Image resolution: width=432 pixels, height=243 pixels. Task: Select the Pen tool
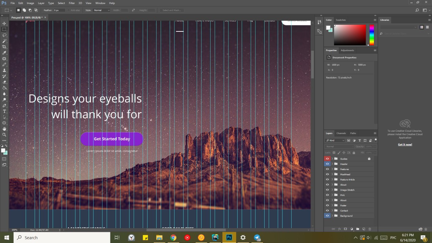[x=4, y=105]
